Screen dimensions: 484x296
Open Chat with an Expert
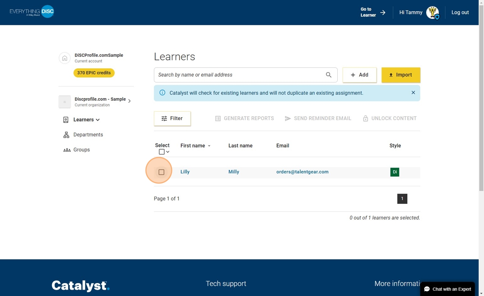click(x=448, y=289)
